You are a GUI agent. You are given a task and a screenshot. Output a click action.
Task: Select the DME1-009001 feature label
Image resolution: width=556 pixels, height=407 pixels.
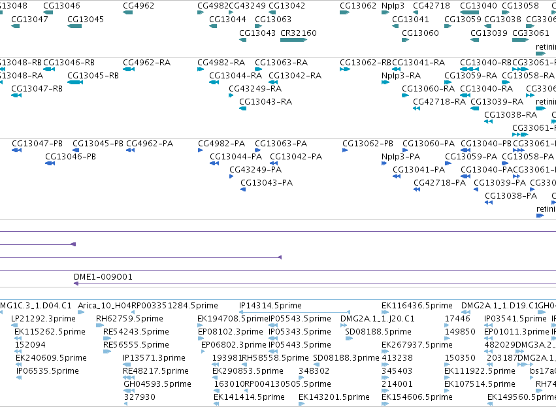tap(103, 277)
